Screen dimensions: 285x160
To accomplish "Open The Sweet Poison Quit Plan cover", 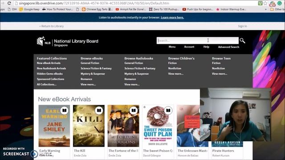I will coord(158,126).
